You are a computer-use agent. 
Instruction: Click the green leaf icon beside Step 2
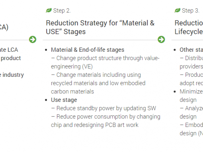(49, 10)
